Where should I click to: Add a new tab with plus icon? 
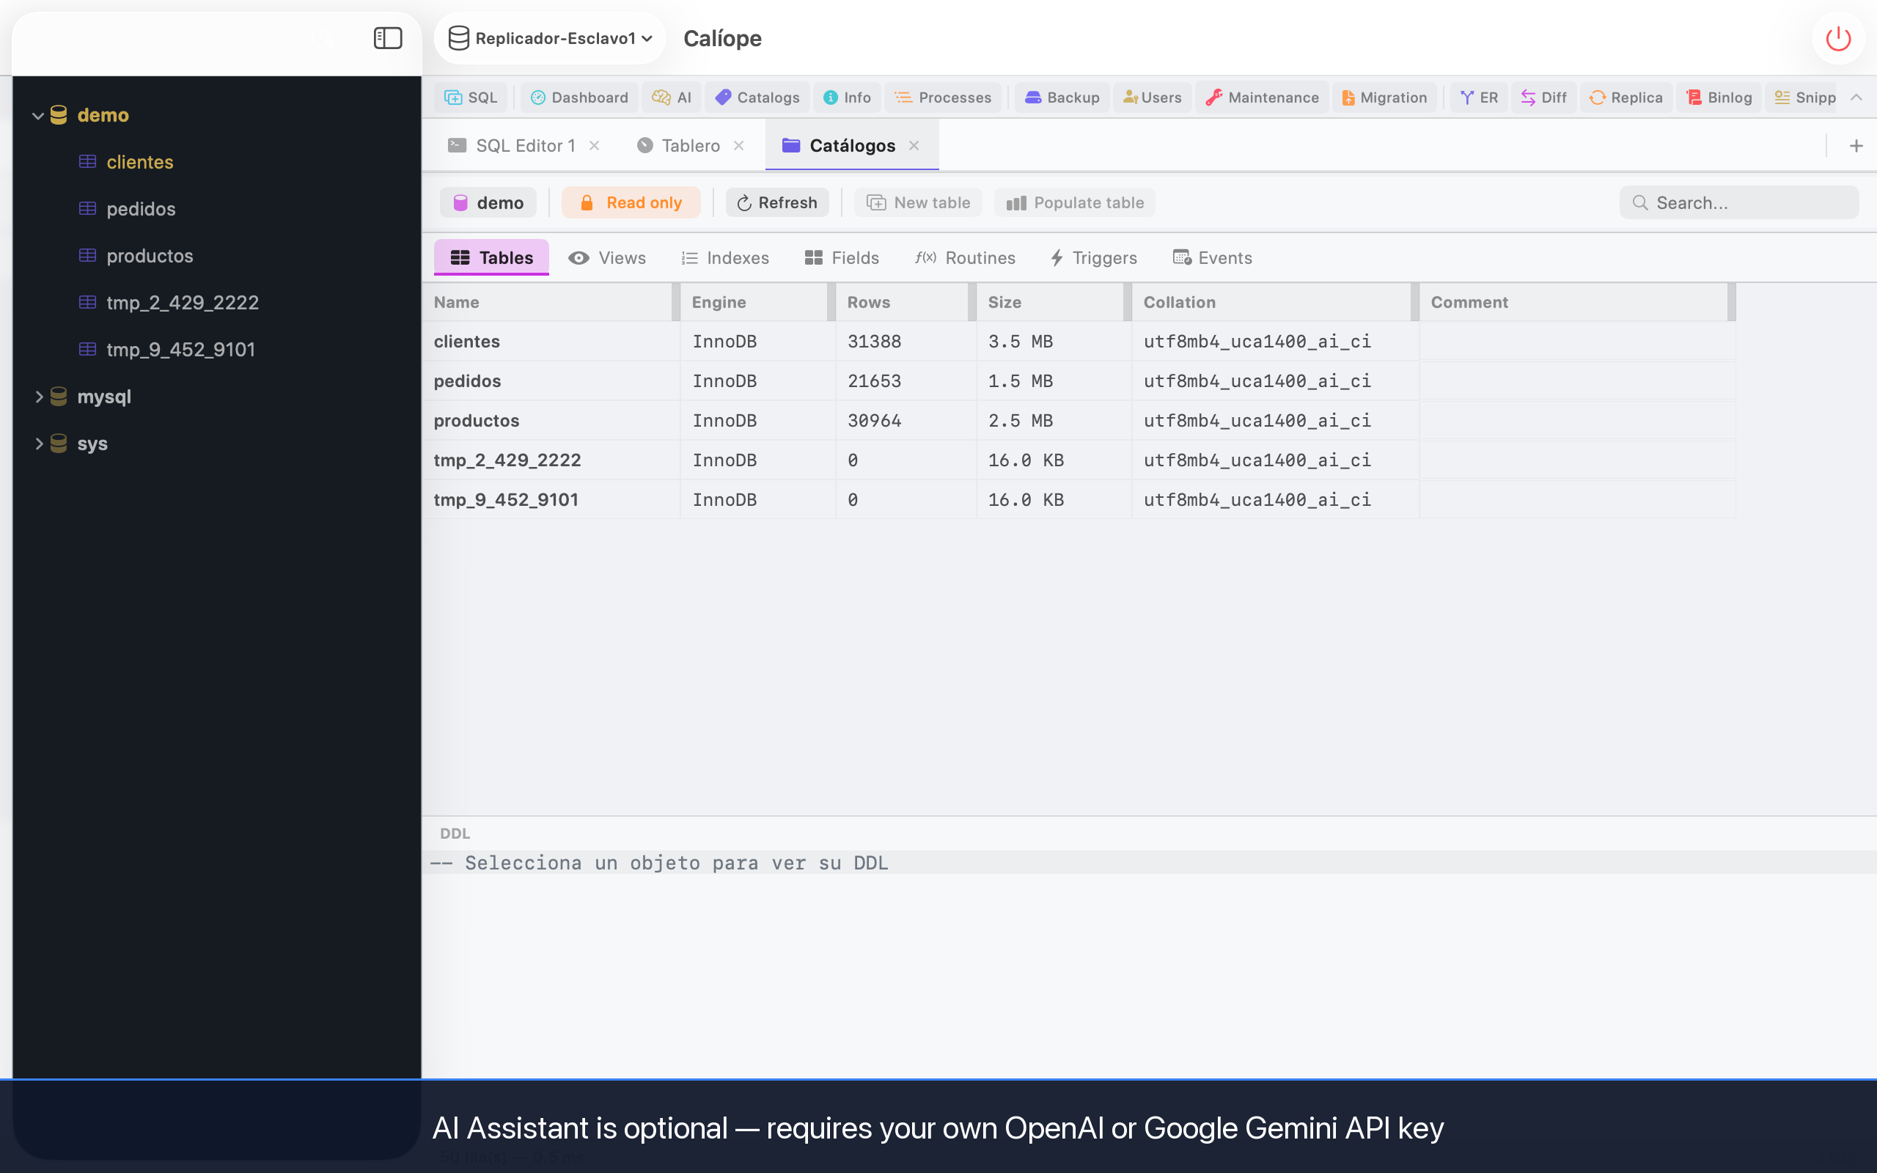click(x=1856, y=145)
